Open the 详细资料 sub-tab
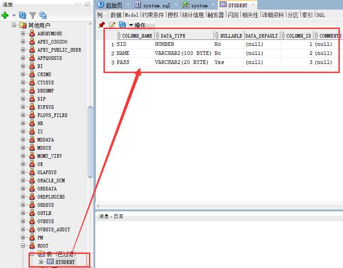Viewport: 343px width, 268px height. pos(273,15)
